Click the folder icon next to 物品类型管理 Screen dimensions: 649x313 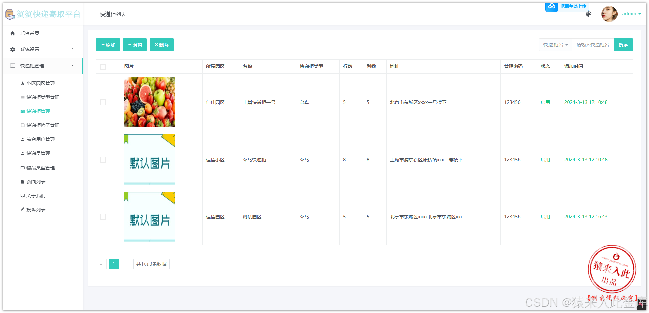pyautogui.click(x=23, y=168)
